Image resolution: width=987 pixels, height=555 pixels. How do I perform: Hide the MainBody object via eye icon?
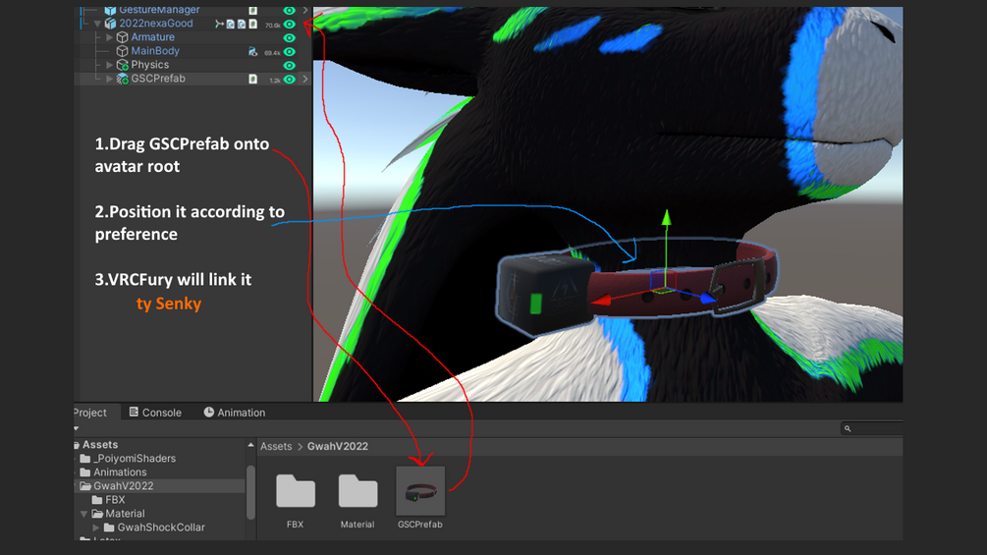click(x=290, y=52)
